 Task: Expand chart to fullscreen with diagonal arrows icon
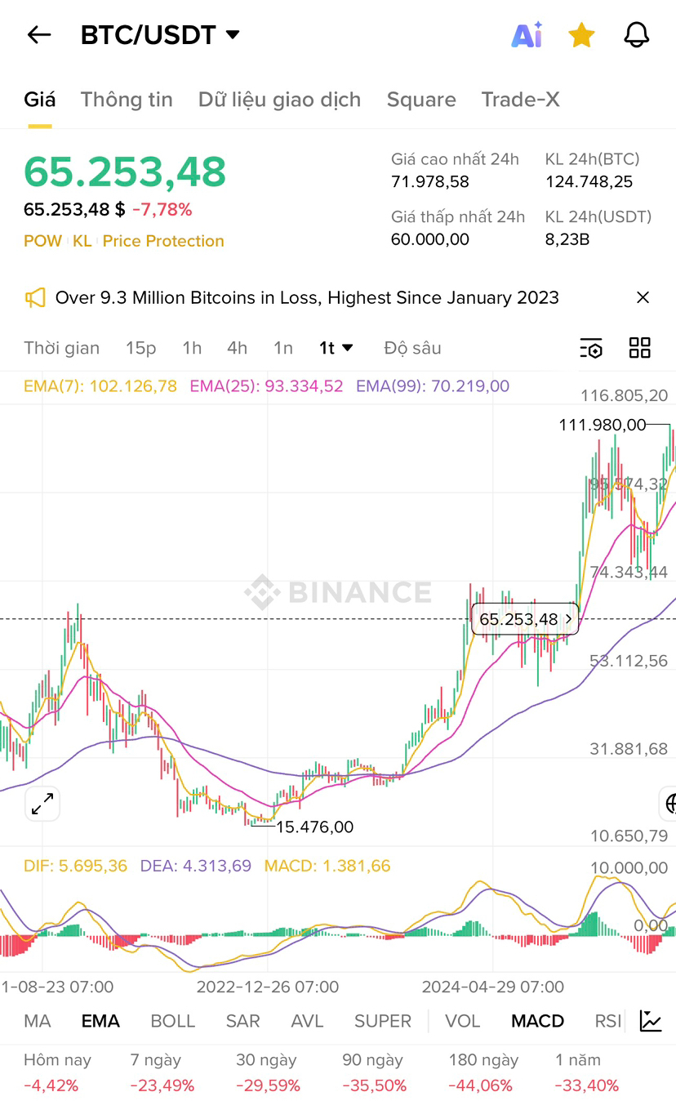pos(42,804)
